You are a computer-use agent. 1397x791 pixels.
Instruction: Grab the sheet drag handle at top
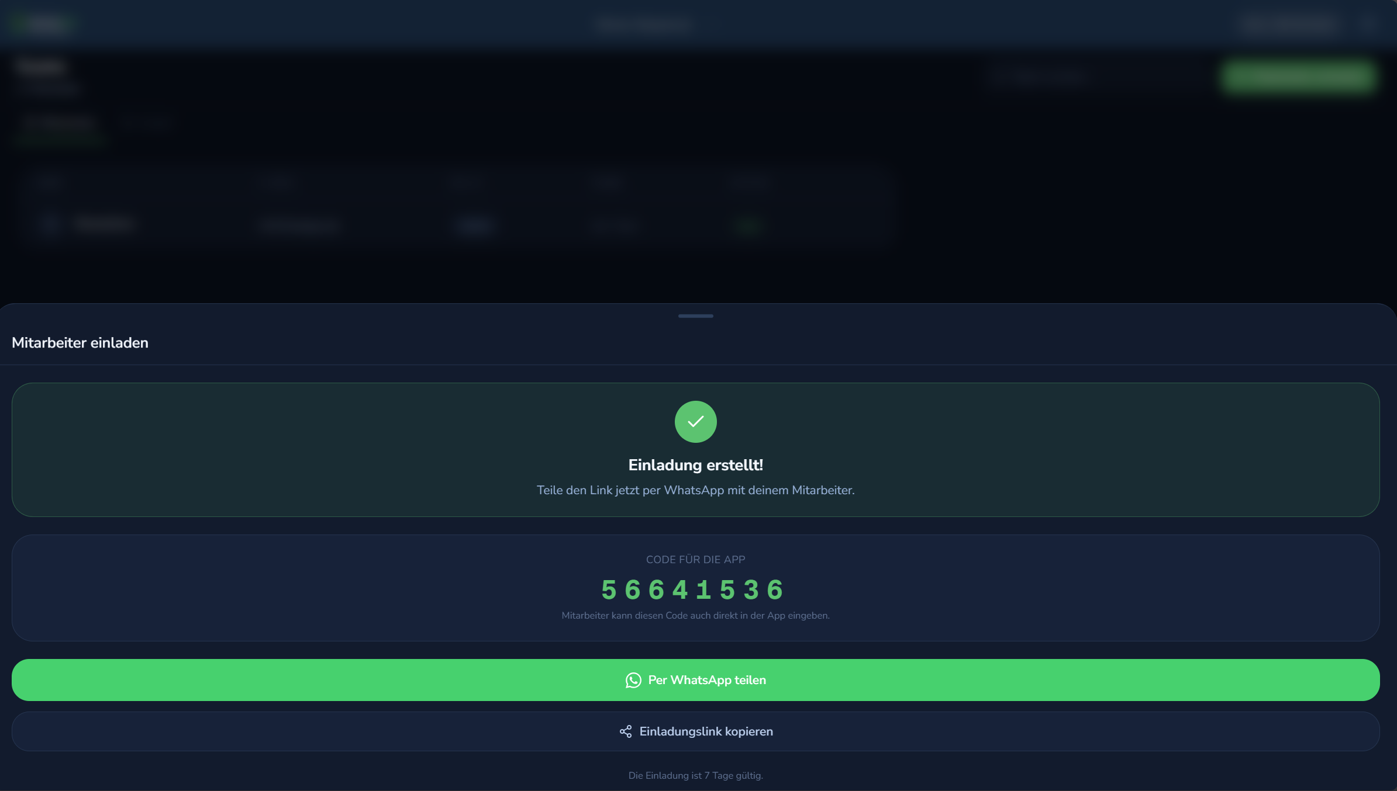click(695, 316)
